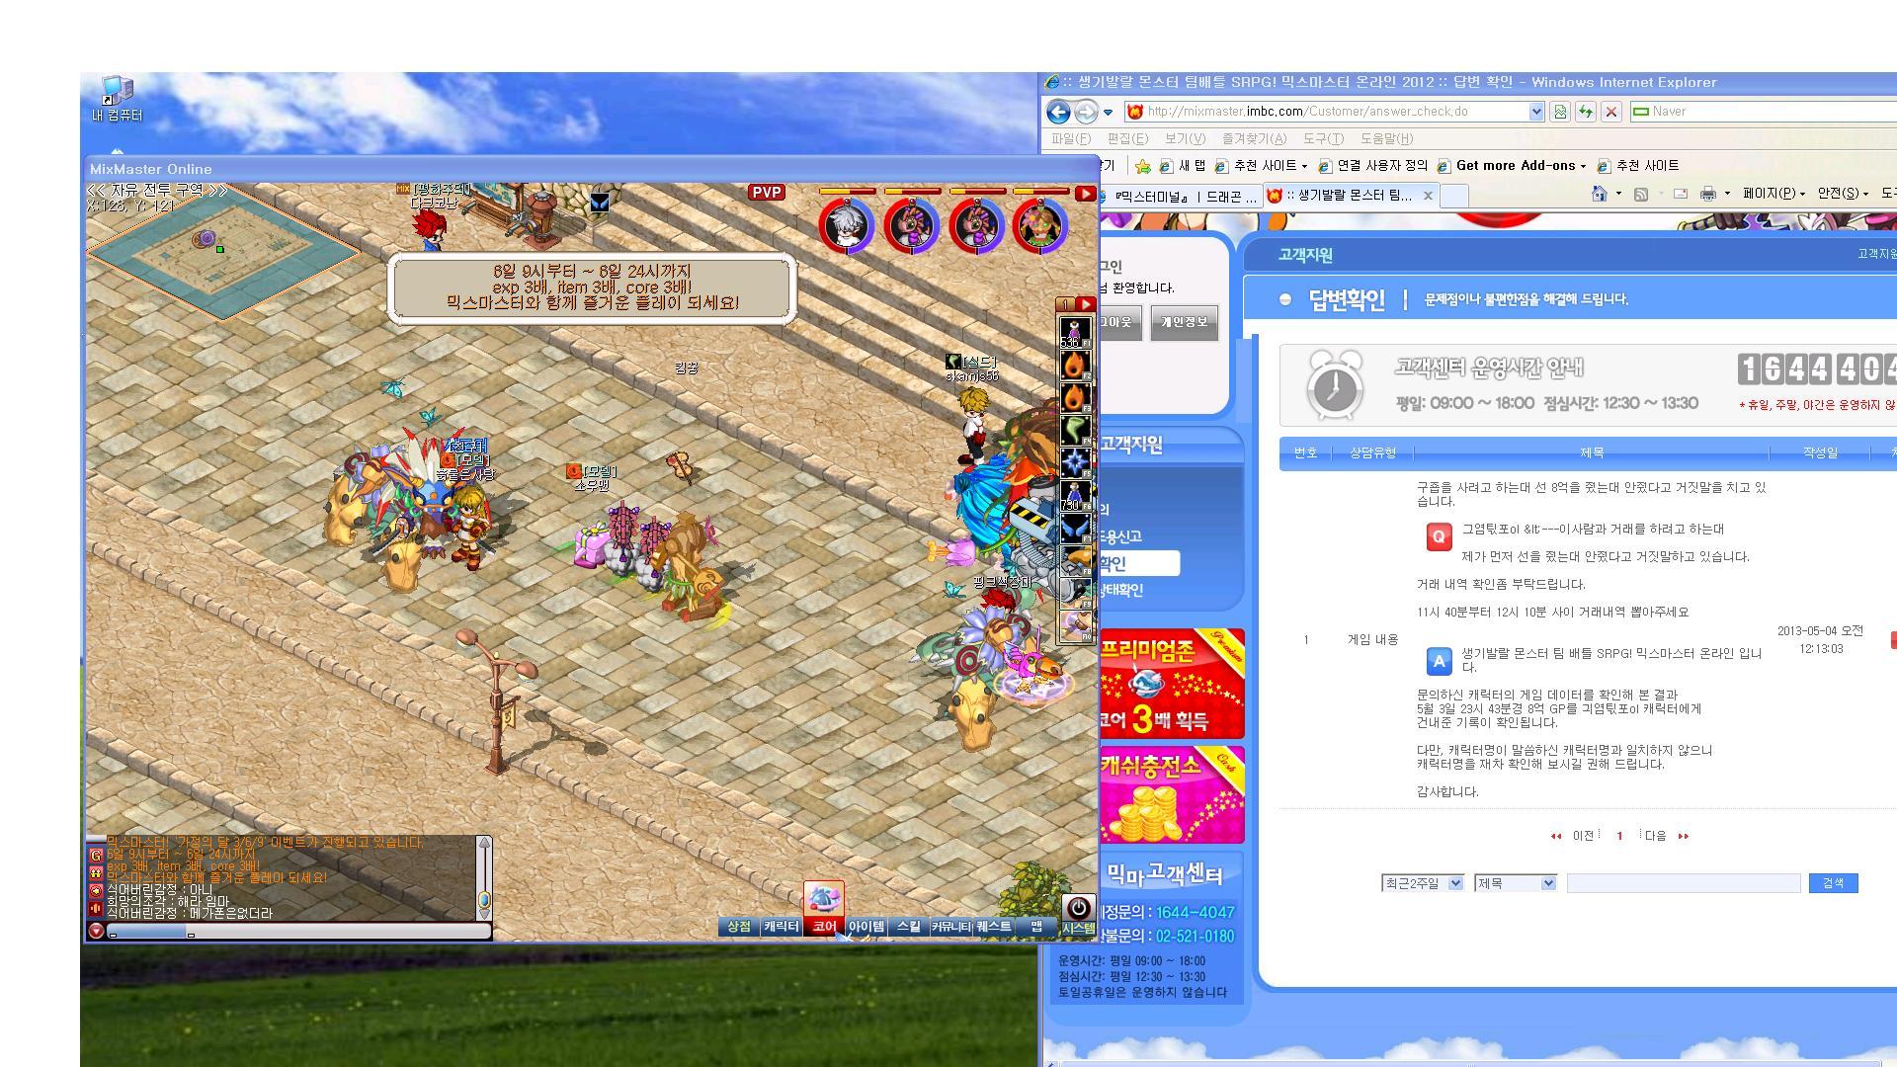Open the 새 탭 favorites link
Image resolution: width=1897 pixels, height=1067 pixels.
pos(1183,166)
